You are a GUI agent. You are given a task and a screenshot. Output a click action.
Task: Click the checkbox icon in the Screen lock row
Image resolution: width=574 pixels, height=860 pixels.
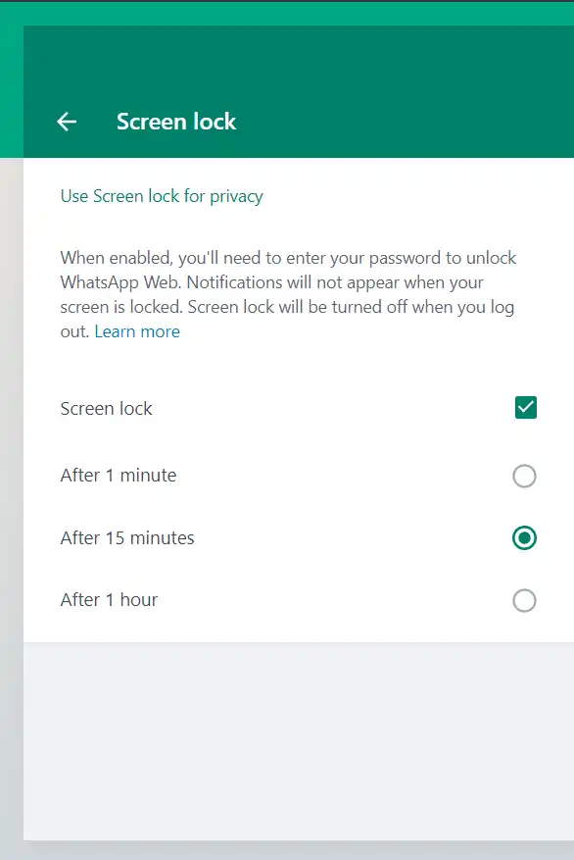pos(524,407)
